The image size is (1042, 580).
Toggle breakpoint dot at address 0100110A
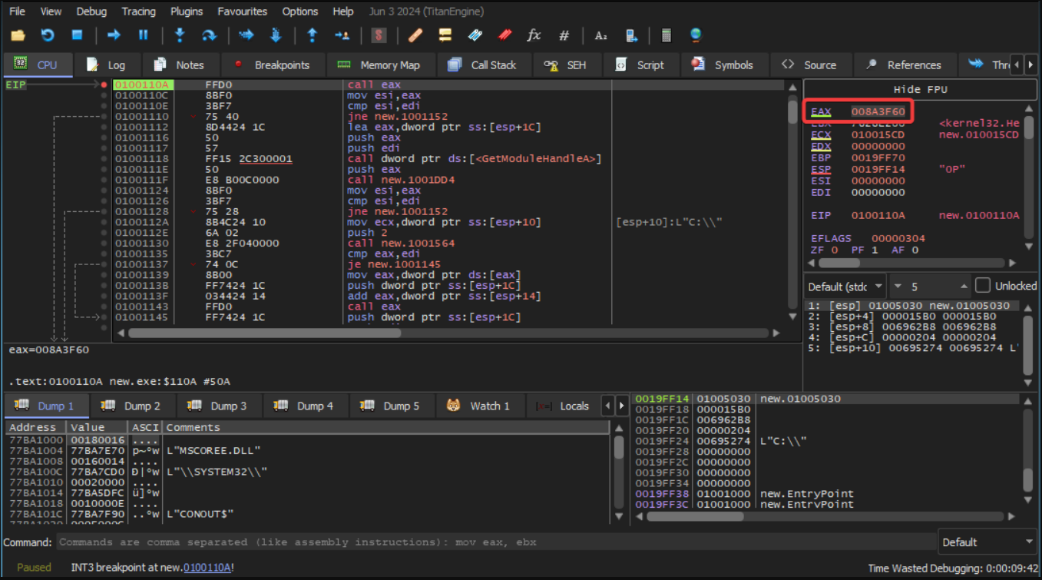104,85
